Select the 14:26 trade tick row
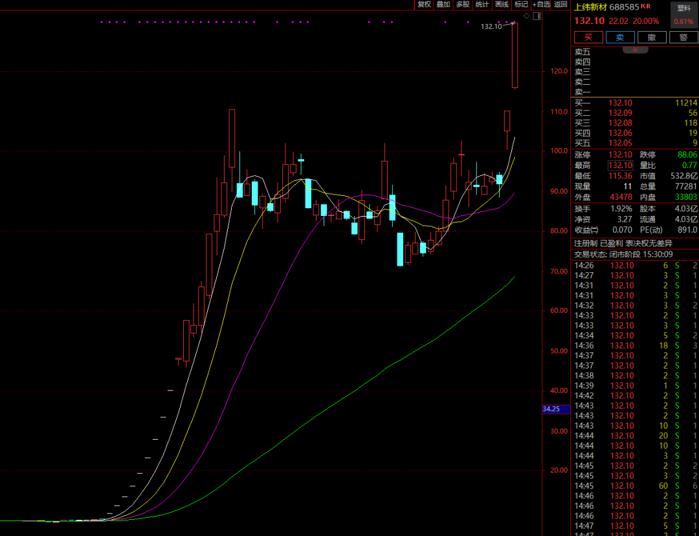699x536 pixels. coord(636,266)
